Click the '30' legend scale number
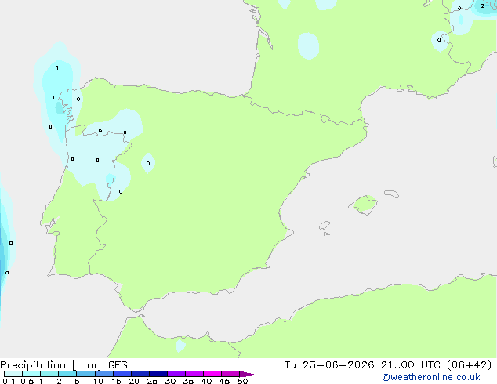Image resolution: width=497 pixels, height=384 pixels. tap(170, 381)
